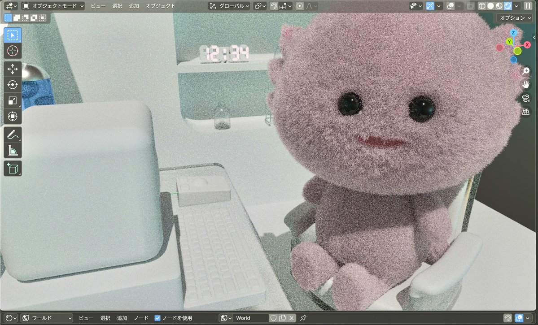The image size is (538, 325).
Task: Expand the sidebar with small arrow
Action: [x=534, y=37]
